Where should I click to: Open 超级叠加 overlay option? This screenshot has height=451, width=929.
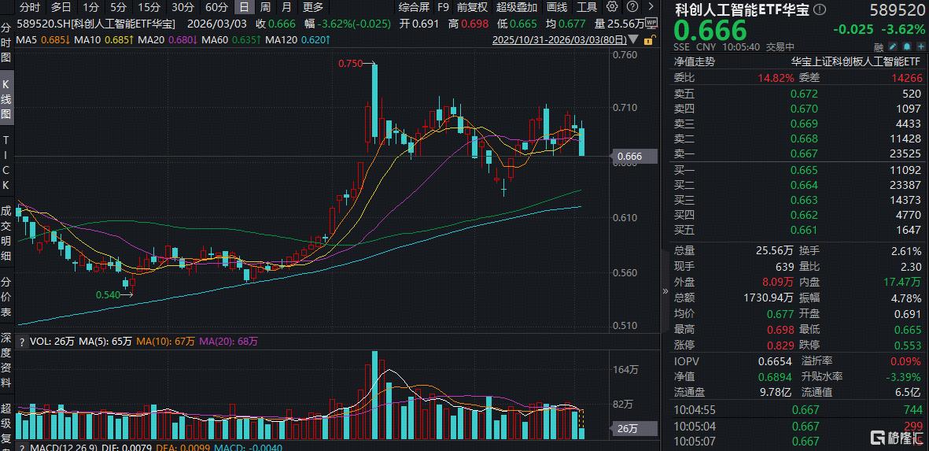tap(516, 7)
